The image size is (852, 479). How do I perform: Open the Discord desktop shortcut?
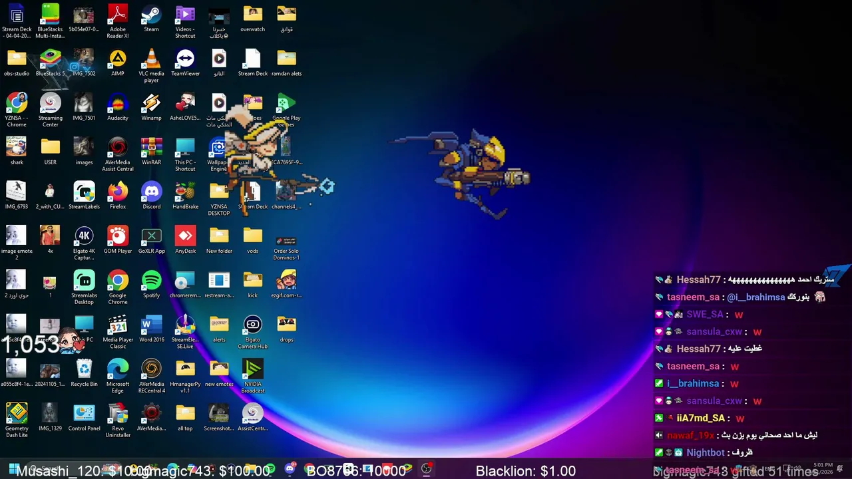[x=151, y=196]
